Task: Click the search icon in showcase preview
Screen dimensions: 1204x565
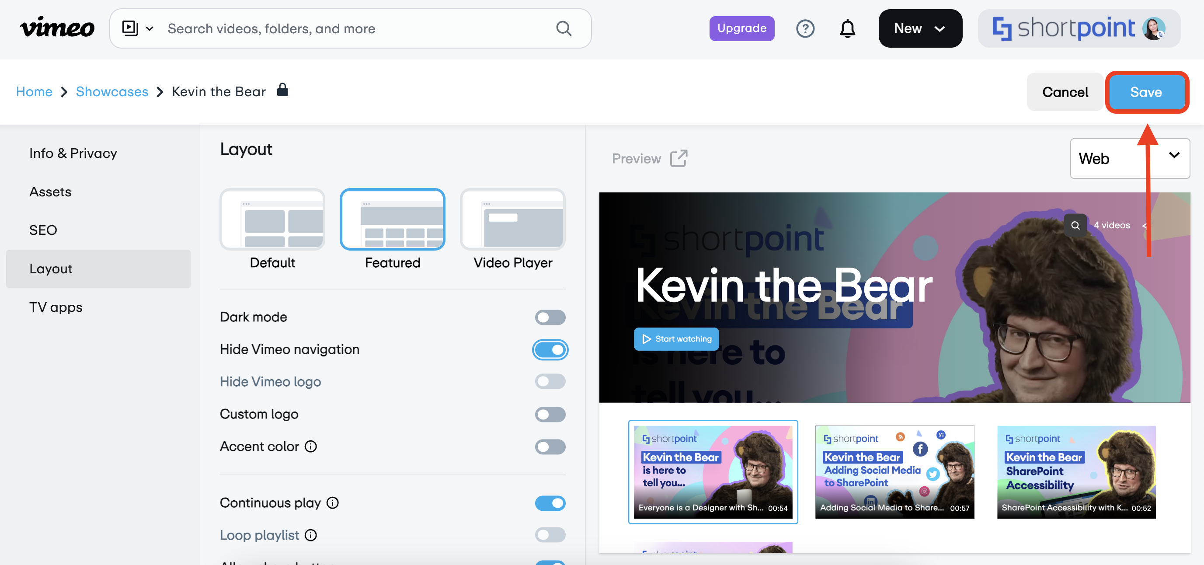Action: [x=1075, y=226]
